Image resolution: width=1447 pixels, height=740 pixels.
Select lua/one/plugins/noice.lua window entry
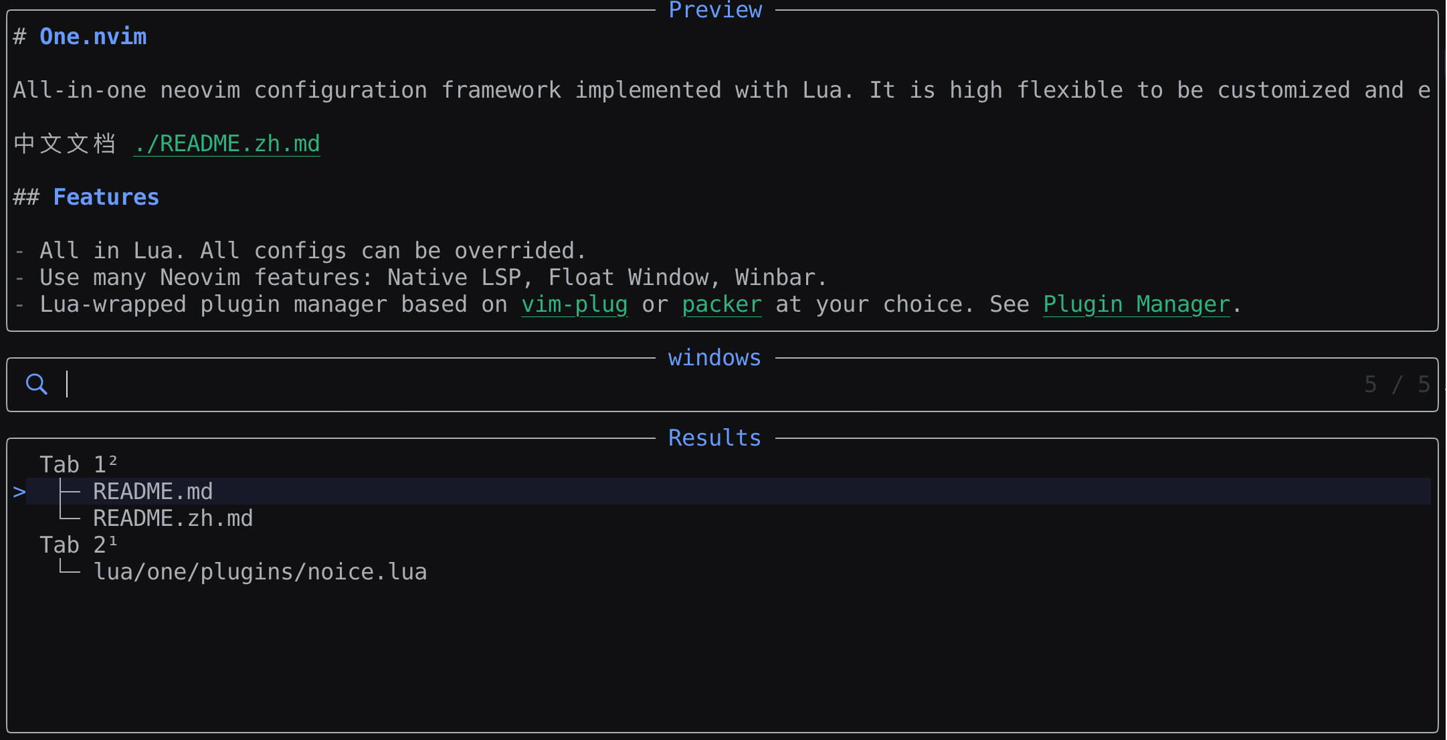pyautogui.click(x=260, y=572)
